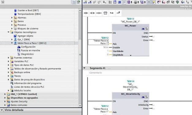Expand MC_Power block parameters arrow
Screen dimensions: 192x115
coord(131,55)
